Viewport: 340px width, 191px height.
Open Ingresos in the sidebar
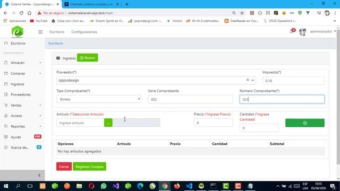pyautogui.click(x=18, y=84)
